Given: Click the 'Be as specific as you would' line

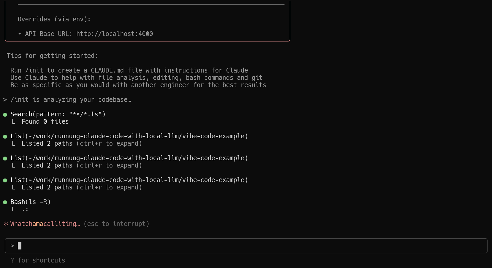Looking at the screenshot, I should coord(138,85).
